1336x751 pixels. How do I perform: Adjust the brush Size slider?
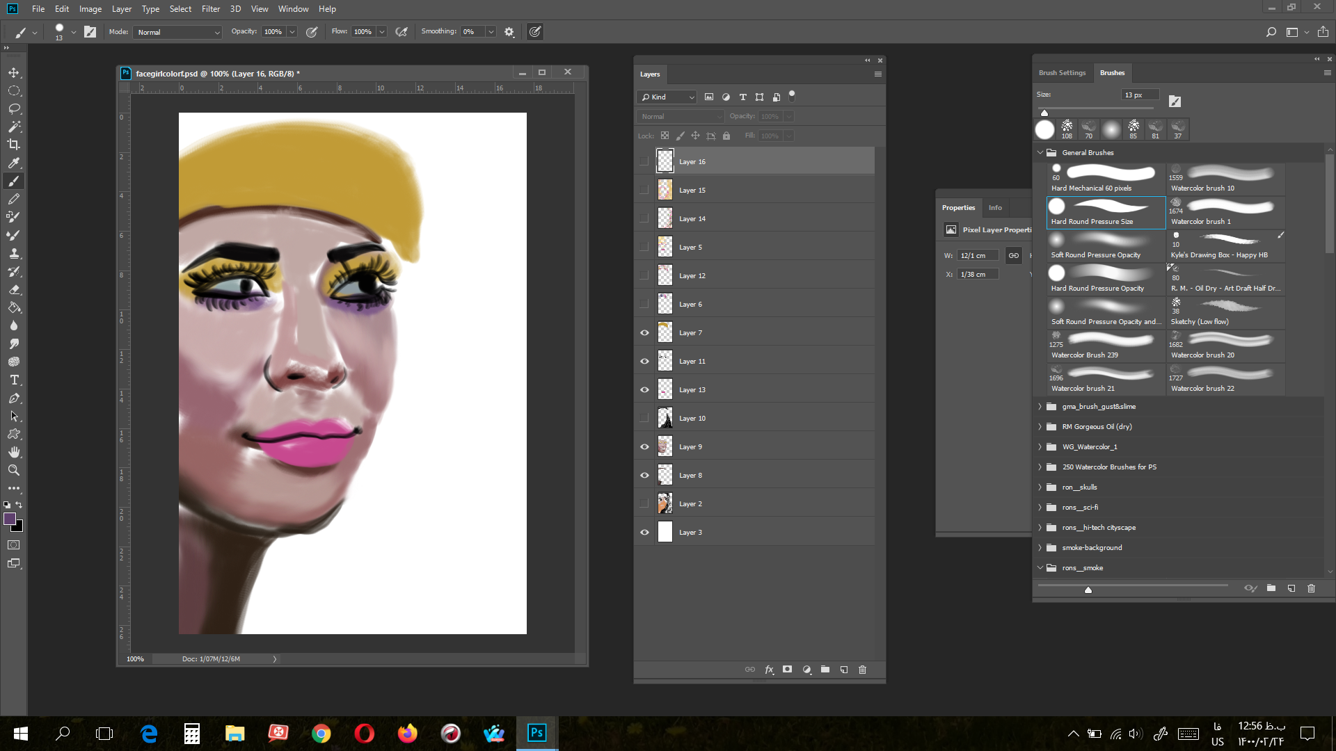pyautogui.click(x=1044, y=112)
